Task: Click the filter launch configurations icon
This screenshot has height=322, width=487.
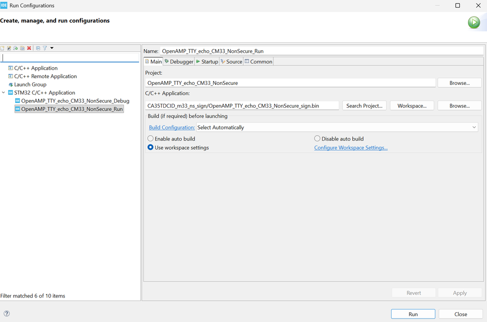Action: coord(44,48)
